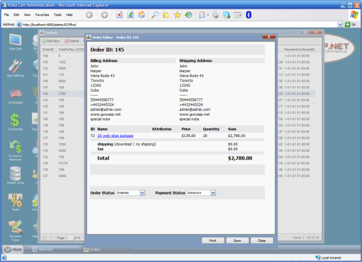Click the Local intranet status zone
Screen dimensions: 362x262
coord(328,257)
